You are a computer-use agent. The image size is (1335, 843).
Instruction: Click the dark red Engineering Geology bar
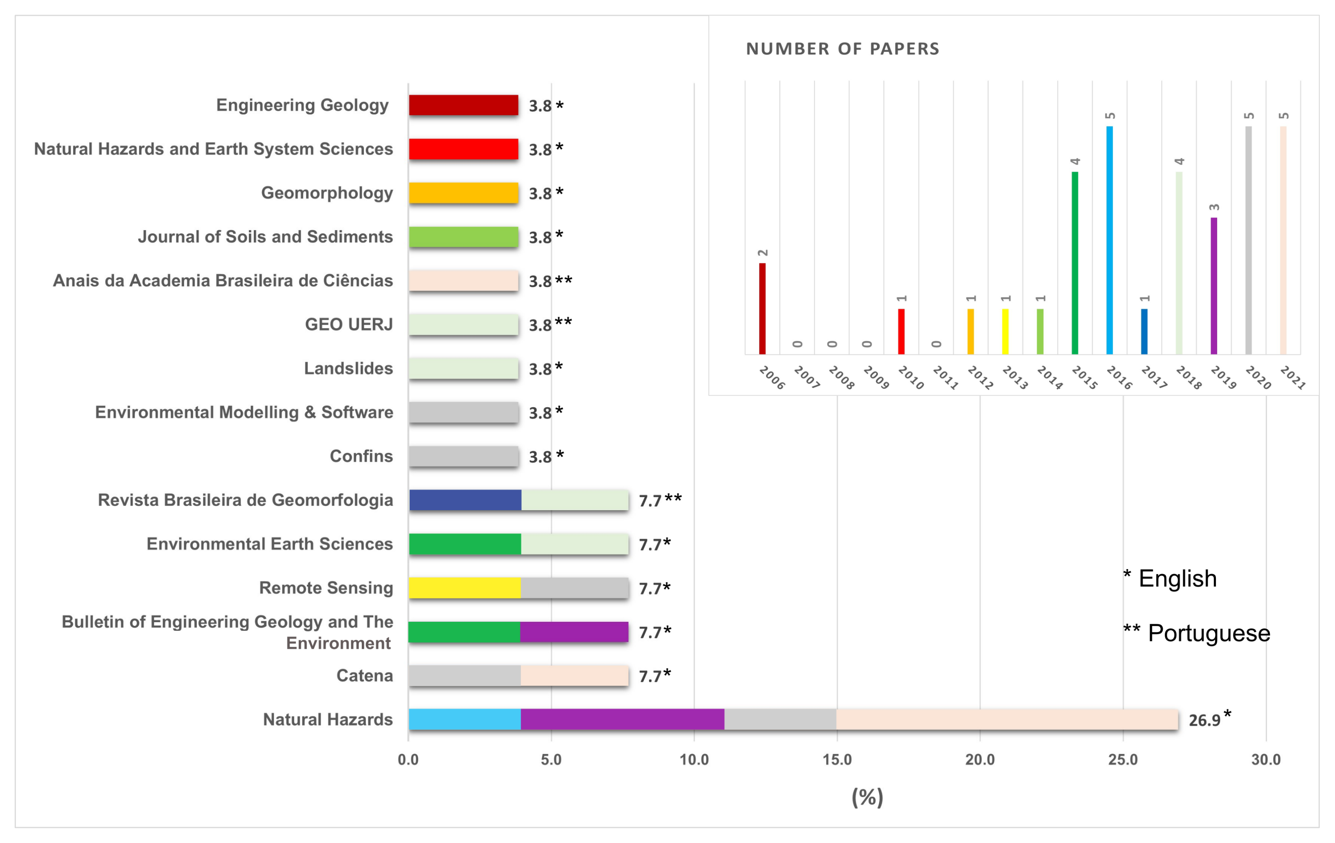click(x=463, y=105)
